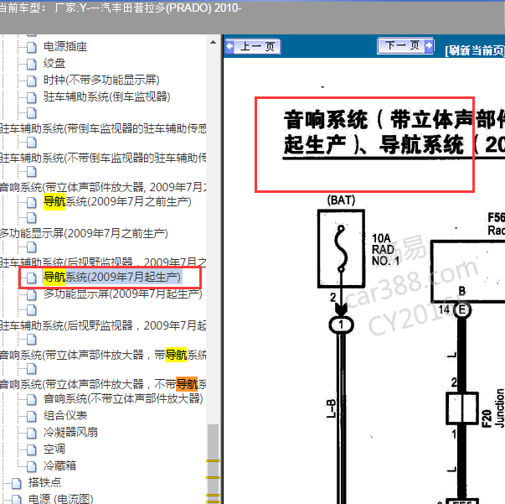The width and height of the screenshot is (505, 504).
Task: Click document icon beside 导航系统(2009年7月之前生产)
Action: (31, 202)
